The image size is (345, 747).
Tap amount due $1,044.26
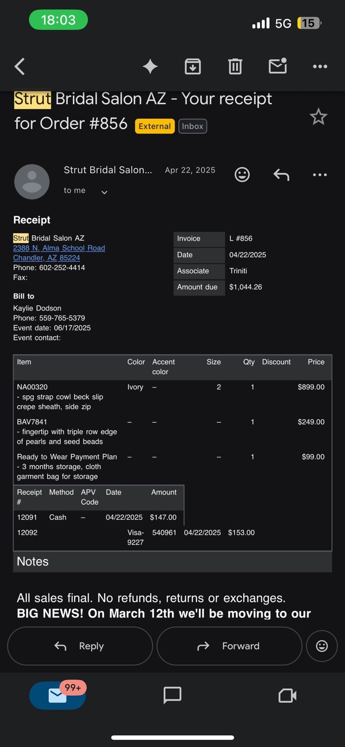click(x=246, y=287)
